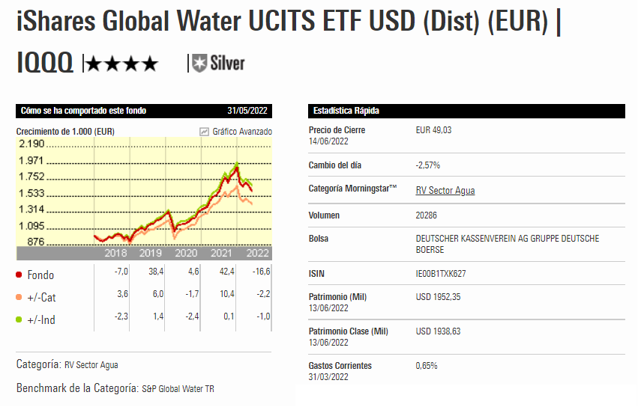Click the Gráfico Avanzado chart icon
638x407 pixels.
click(204, 132)
